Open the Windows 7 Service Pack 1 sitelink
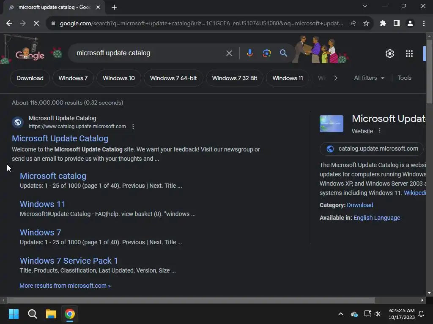 tap(69, 261)
